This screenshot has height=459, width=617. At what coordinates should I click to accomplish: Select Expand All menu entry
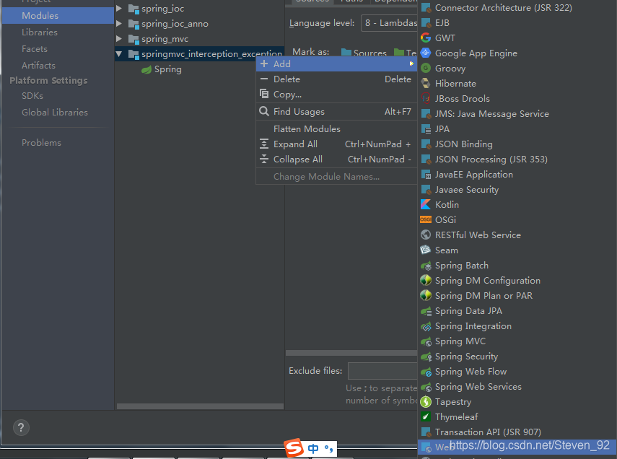(336, 144)
